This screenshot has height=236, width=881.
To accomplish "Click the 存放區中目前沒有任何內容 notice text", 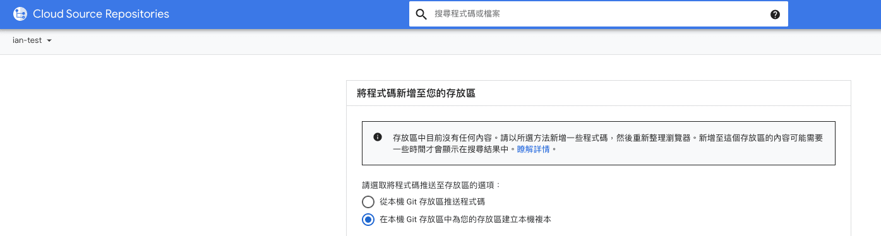I will point(608,143).
